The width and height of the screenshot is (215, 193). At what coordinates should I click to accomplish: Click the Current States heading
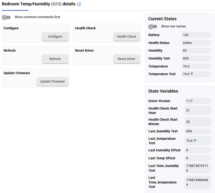tap(163, 19)
